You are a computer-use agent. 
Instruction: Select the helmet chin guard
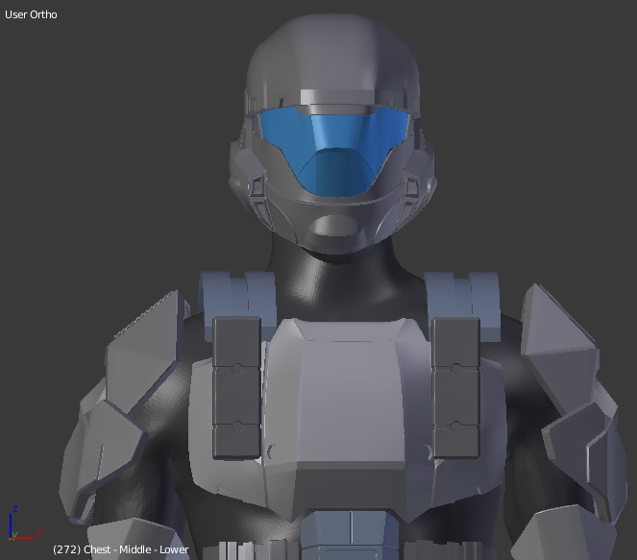tap(334, 228)
